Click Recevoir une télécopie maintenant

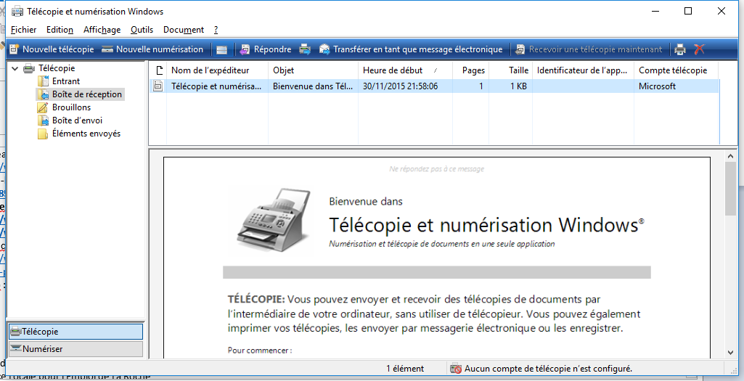[x=589, y=49]
